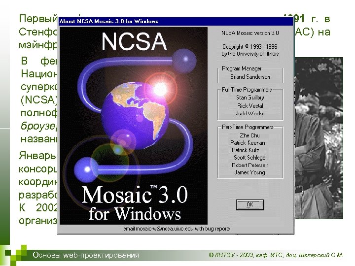This screenshot has height=266, width=355.
Task: Select the name Stan Guillory
Action: pos(250,98)
